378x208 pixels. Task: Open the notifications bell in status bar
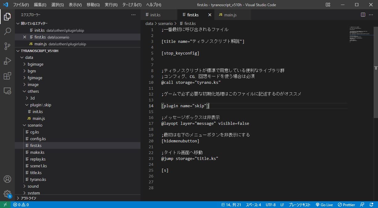tap(372, 205)
